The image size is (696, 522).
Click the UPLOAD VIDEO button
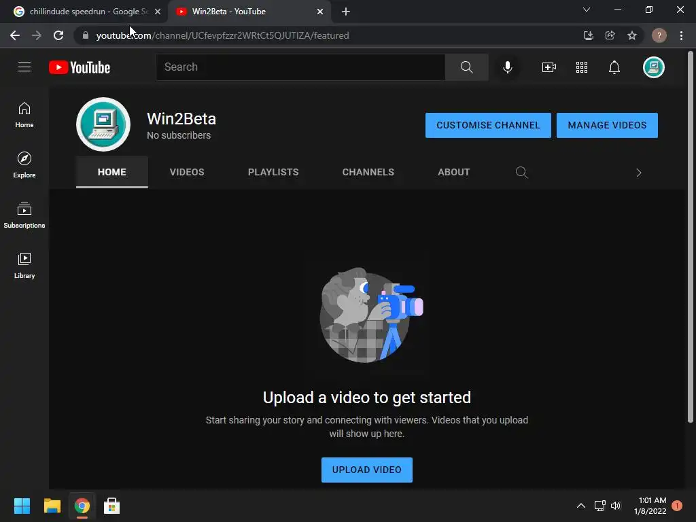pyautogui.click(x=366, y=470)
